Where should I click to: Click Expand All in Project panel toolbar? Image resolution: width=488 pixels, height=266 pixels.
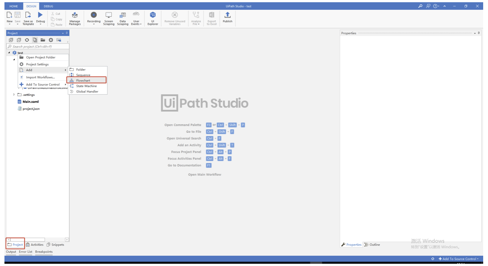pos(11,40)
